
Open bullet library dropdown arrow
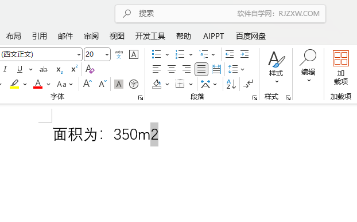tap(167, 54)
